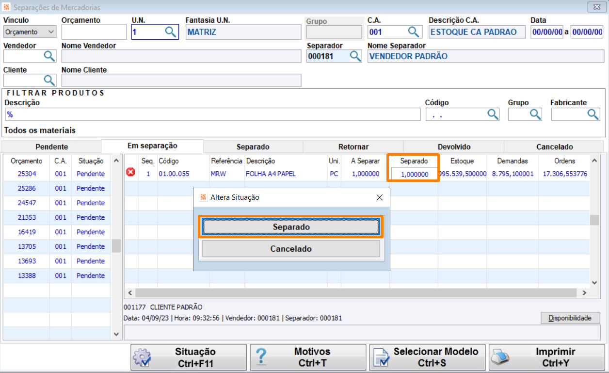Open Separador lookup magnifier icon
Screen dimensions: 609x373
pos(355,56)
